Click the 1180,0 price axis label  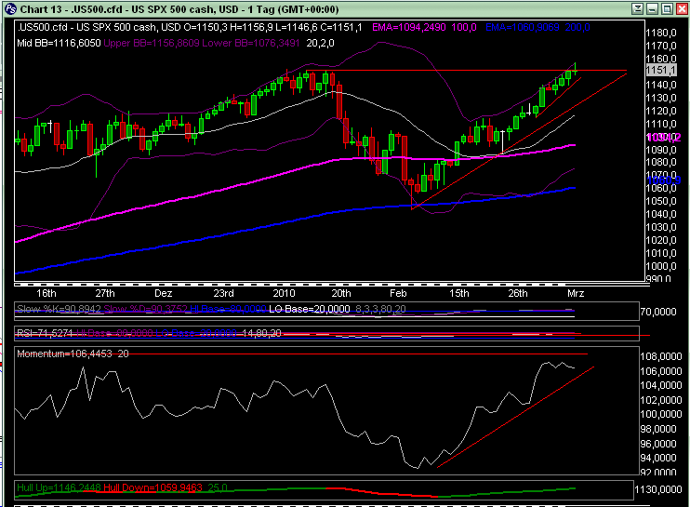click(661, 33)
